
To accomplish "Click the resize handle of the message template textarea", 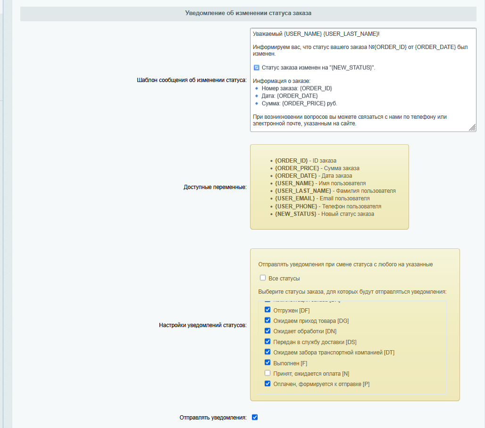I will click(472, 128).
